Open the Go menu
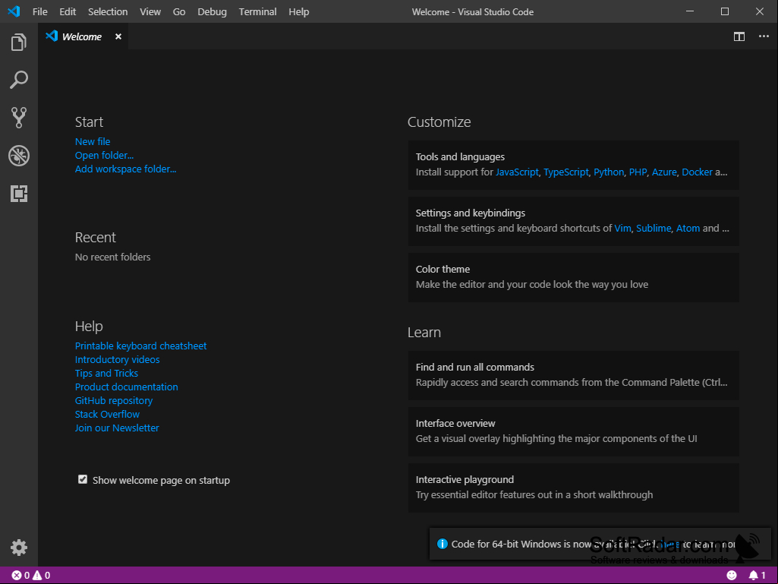The width and height of the screenshot is (778, 584). pos(179,11)
